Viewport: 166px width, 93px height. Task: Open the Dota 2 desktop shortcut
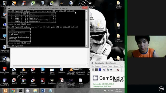pyautogui.click(x=43, y=81)
